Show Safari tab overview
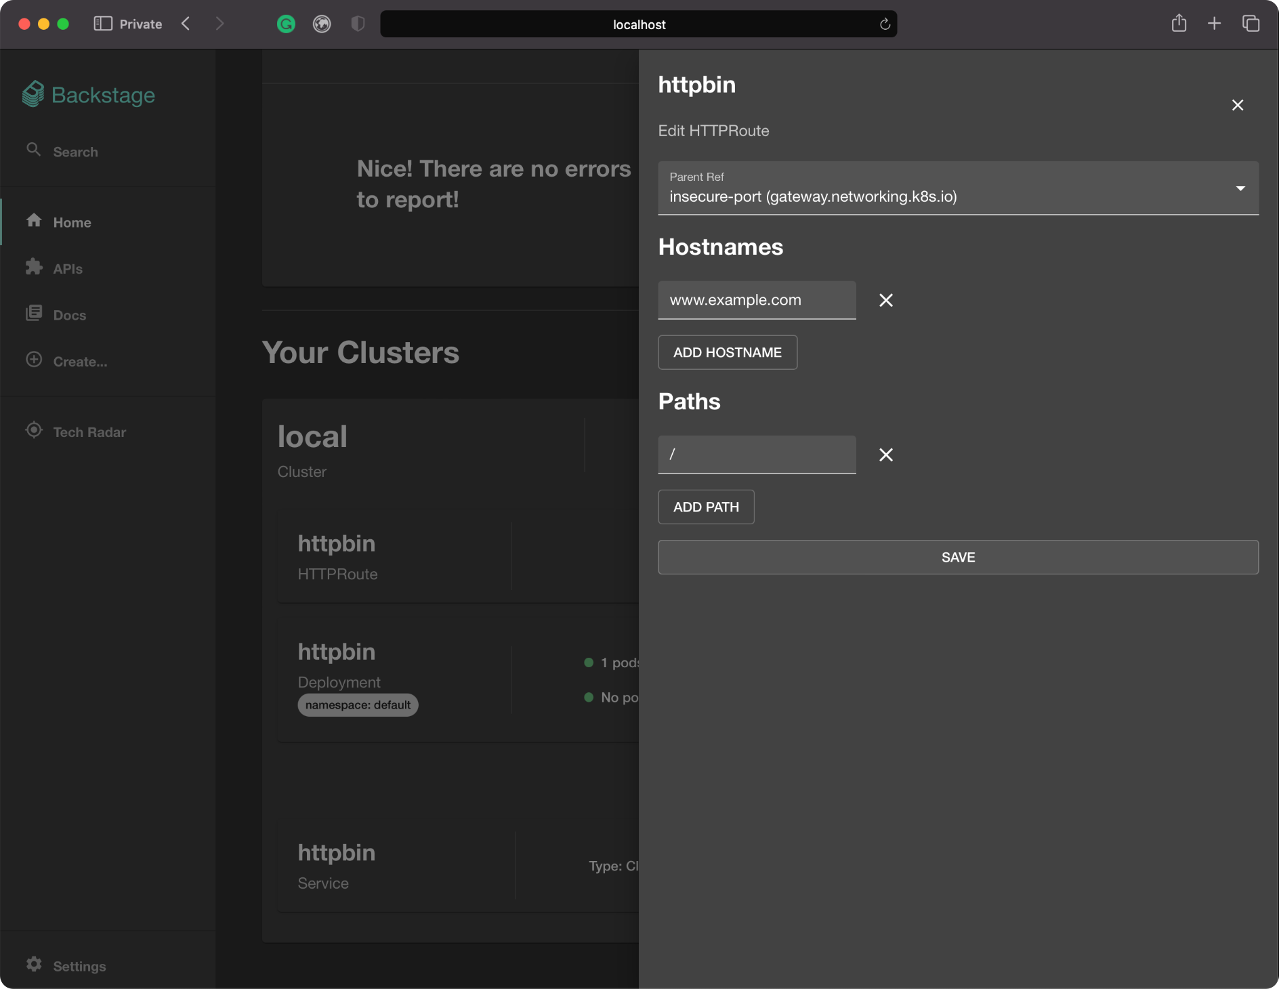The height and width of the screenshot is (989, 1279). pyautogui.click(x=1251, y=24)
